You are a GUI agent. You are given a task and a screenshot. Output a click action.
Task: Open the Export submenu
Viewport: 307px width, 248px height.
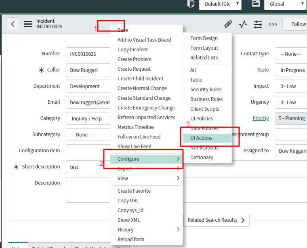pos(147,168)
